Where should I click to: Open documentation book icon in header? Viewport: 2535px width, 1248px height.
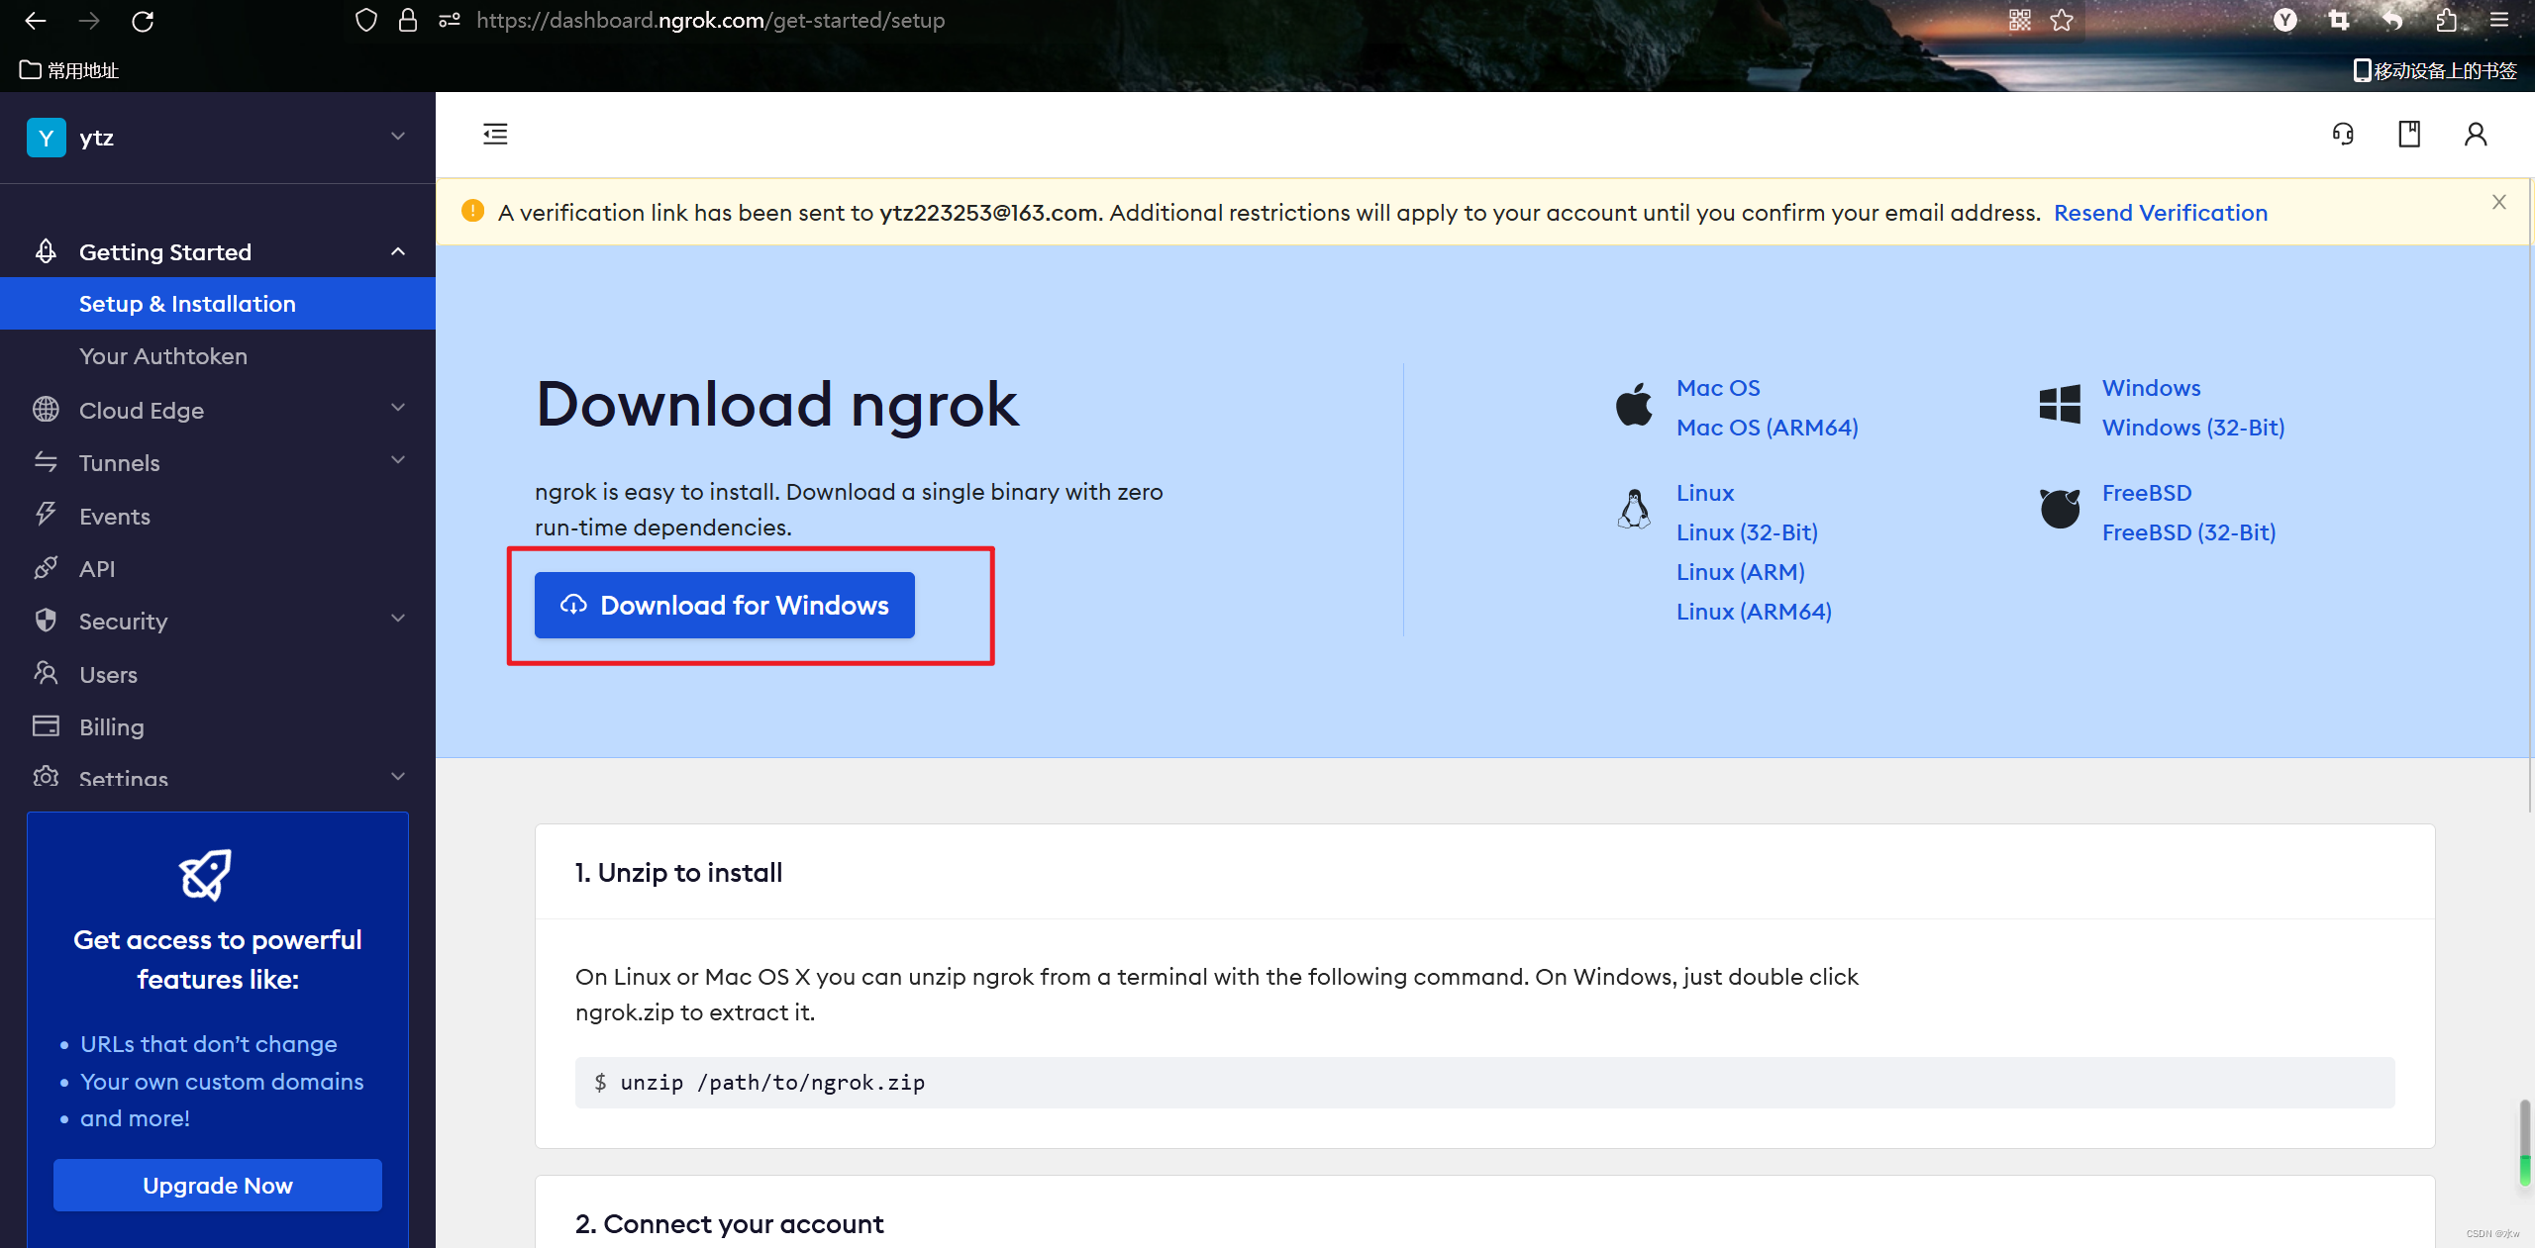(x=2409, y=134)
